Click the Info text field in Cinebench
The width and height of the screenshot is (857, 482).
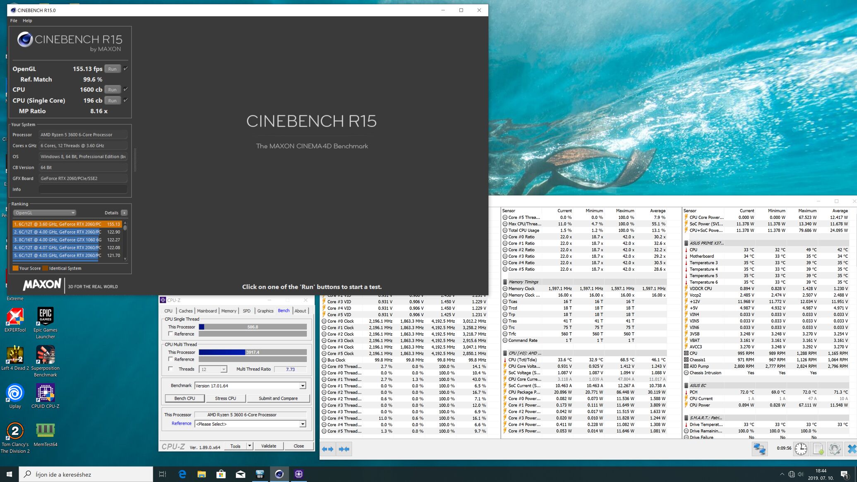click(83, 189)
